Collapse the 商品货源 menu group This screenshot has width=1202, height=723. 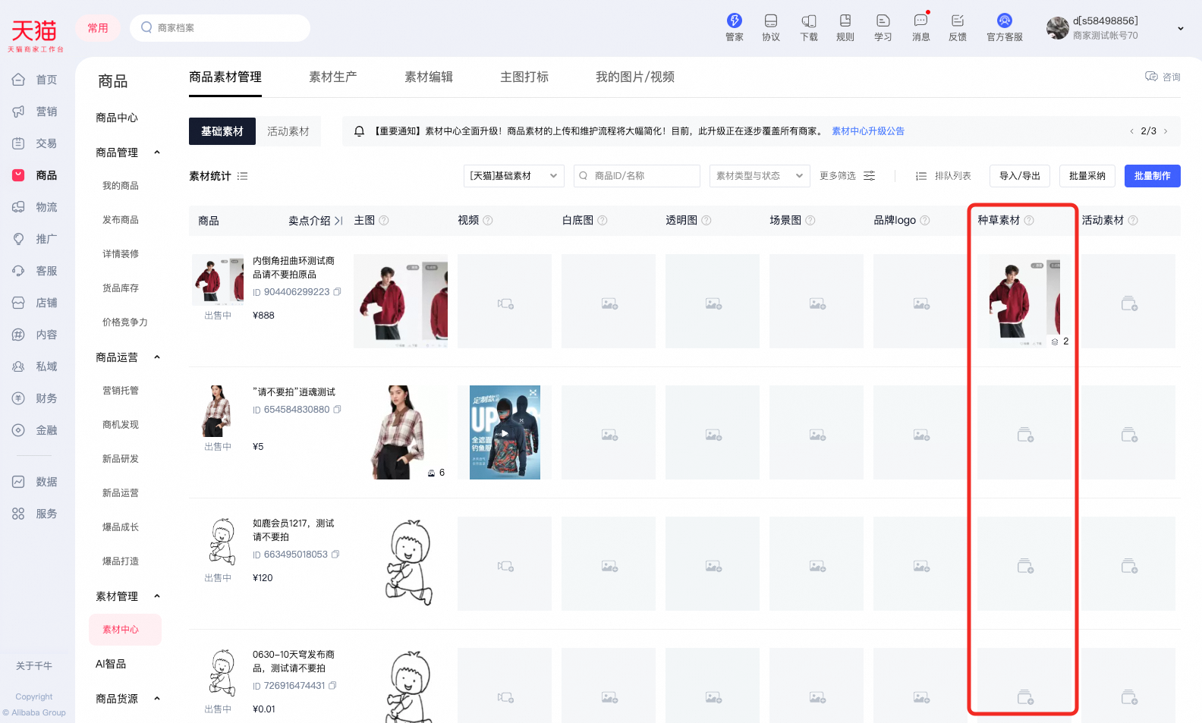pyautogui.click(x=157, y=699)
